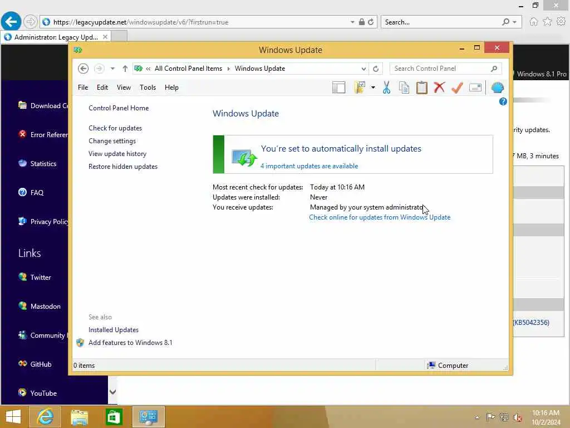570x428 pixels.
Task: Click the Up one level arrow
Action: [125, 69]
